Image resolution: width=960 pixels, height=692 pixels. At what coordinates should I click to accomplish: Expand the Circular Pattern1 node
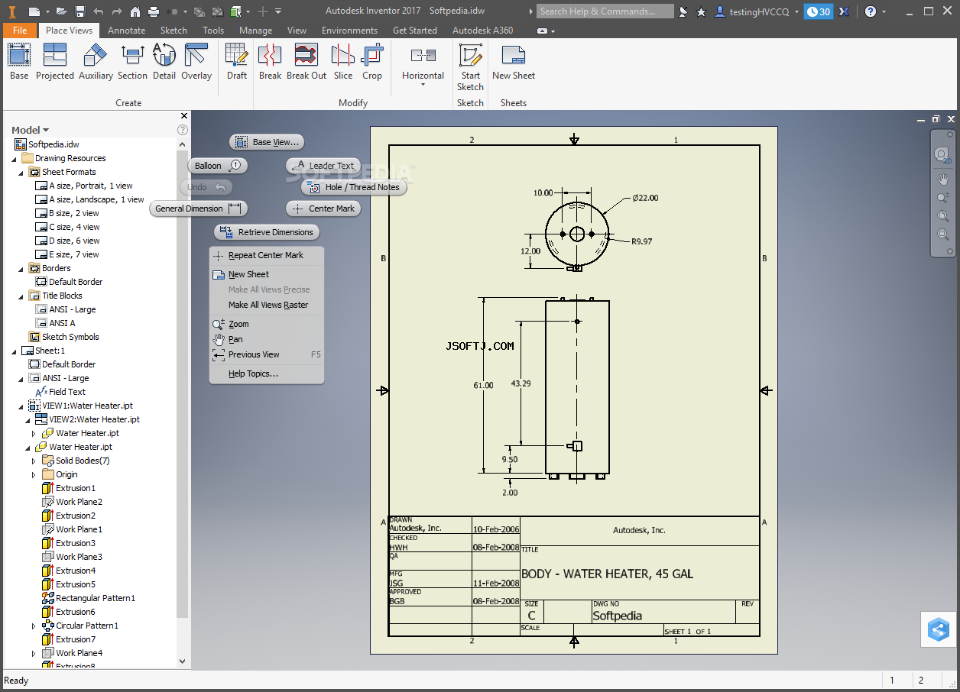point(34,626)
